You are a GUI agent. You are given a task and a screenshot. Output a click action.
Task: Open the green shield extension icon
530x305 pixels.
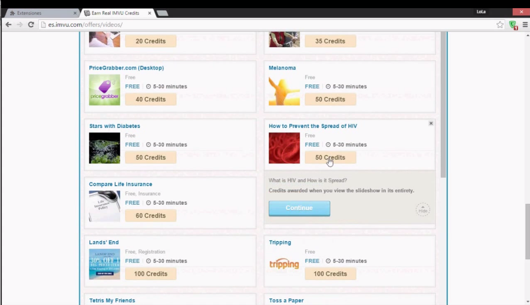click(513, 25)
